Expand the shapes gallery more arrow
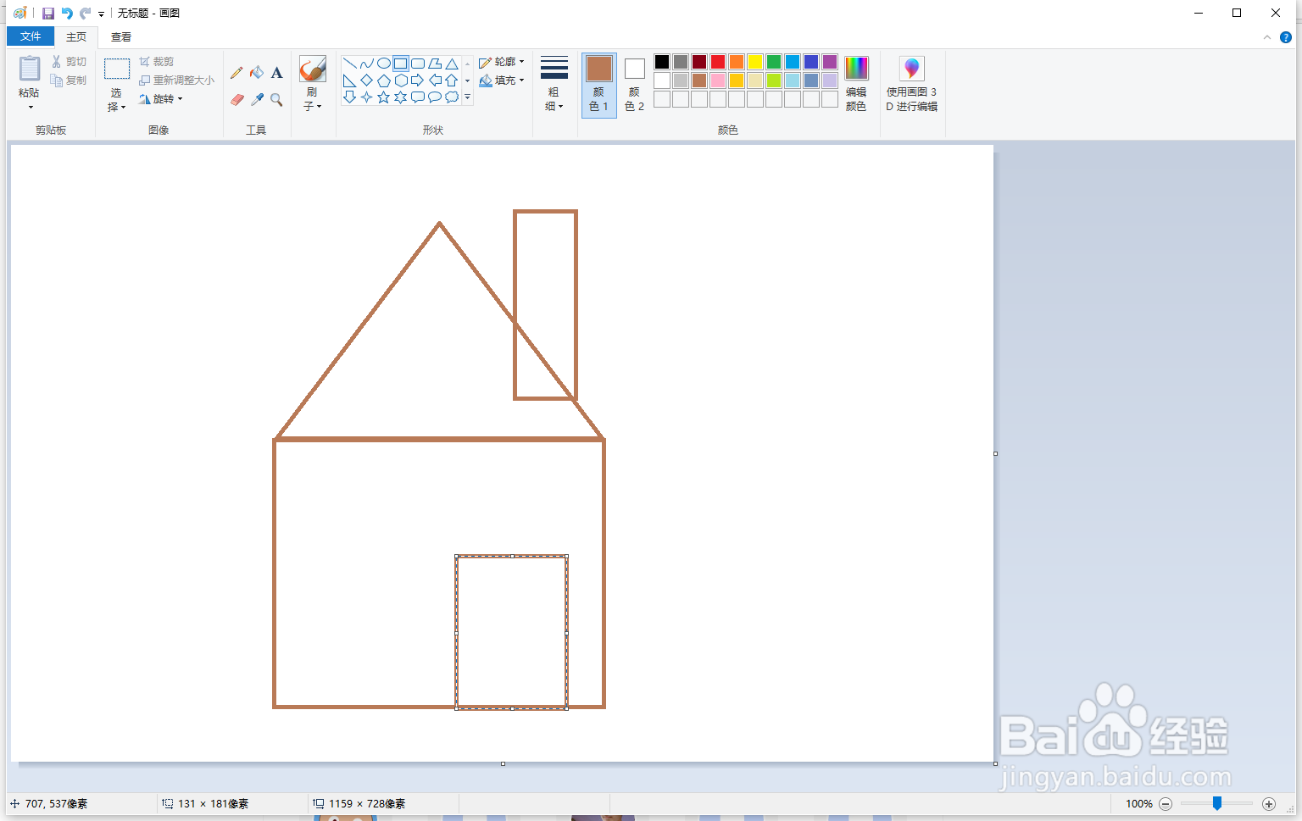Screen dimensions: 1302x821 click(x=467, y=97)
